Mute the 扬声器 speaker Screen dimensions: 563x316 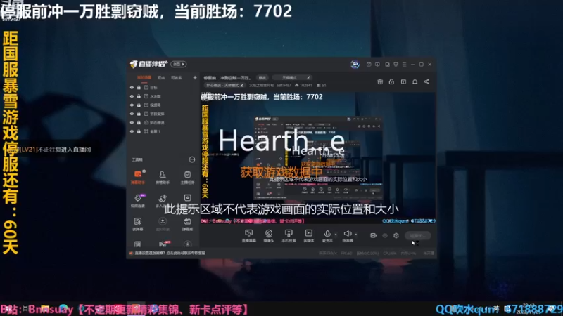[347, 236]
